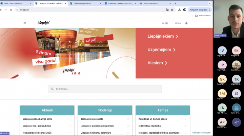
Task: Open All Bookmarks folder
Action: pos(203,16)
